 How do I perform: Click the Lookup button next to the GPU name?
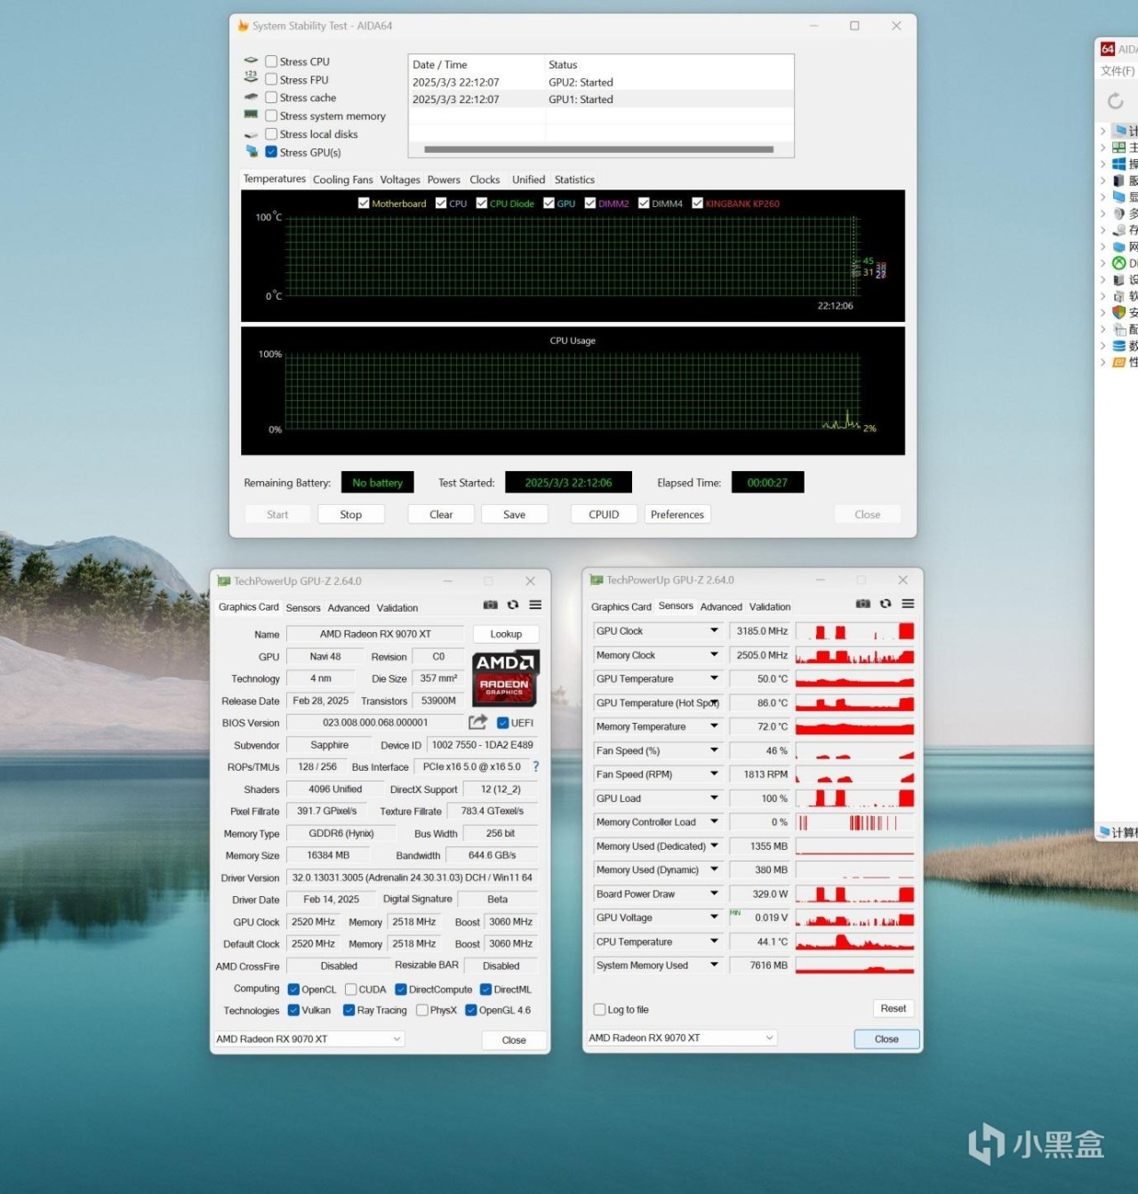point(506,634)
